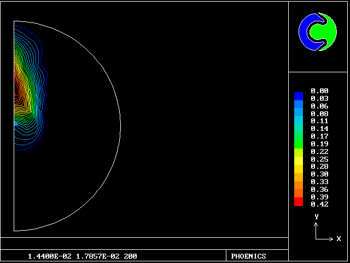350x263 pixels.
Task: Click the 0.30 legend value label
Action: click(x=319, y=174)
